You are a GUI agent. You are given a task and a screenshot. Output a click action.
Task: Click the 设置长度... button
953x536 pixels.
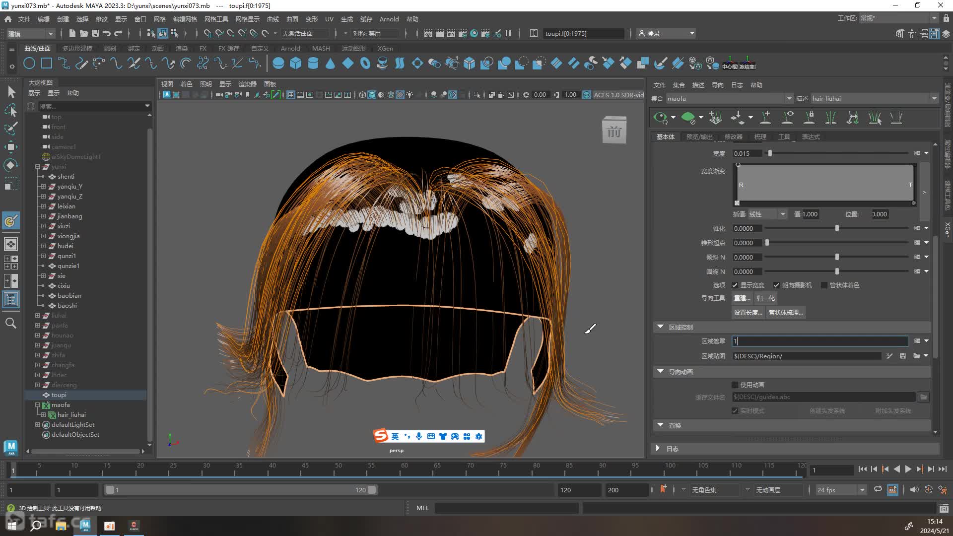click(748, 313)
